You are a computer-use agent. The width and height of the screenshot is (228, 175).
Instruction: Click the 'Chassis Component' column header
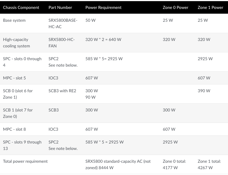[21, 8]
